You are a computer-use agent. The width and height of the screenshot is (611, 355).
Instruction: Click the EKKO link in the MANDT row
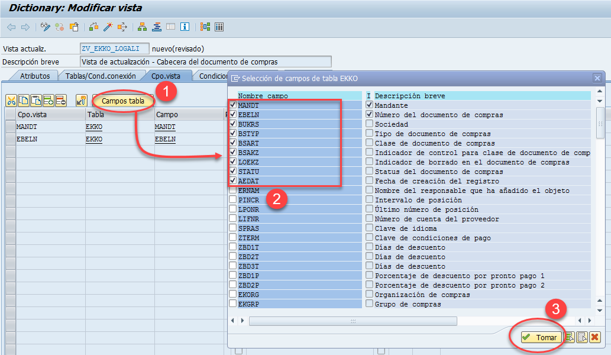[x=94, y=127]
